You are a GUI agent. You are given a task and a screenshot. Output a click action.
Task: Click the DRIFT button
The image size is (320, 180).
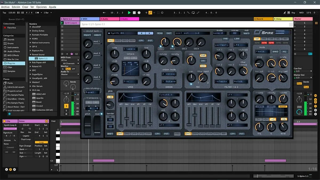pos(110,134)
